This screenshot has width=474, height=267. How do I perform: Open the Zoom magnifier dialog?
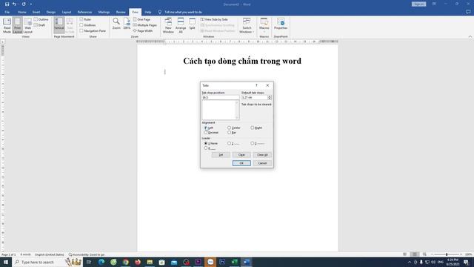tap(116, 24)
